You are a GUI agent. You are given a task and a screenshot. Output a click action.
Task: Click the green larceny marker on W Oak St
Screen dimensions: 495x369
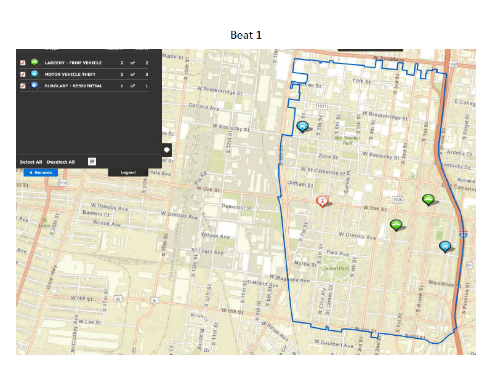[x=428, y=199]
